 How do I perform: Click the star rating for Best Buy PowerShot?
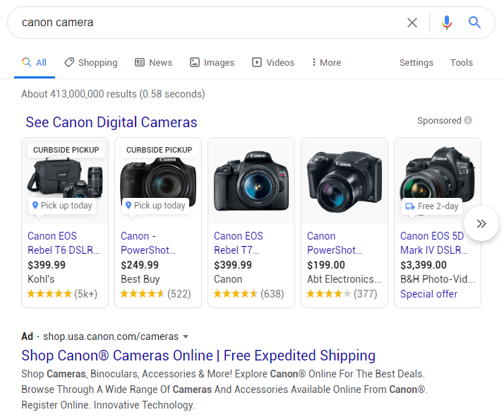click(143, 294)
